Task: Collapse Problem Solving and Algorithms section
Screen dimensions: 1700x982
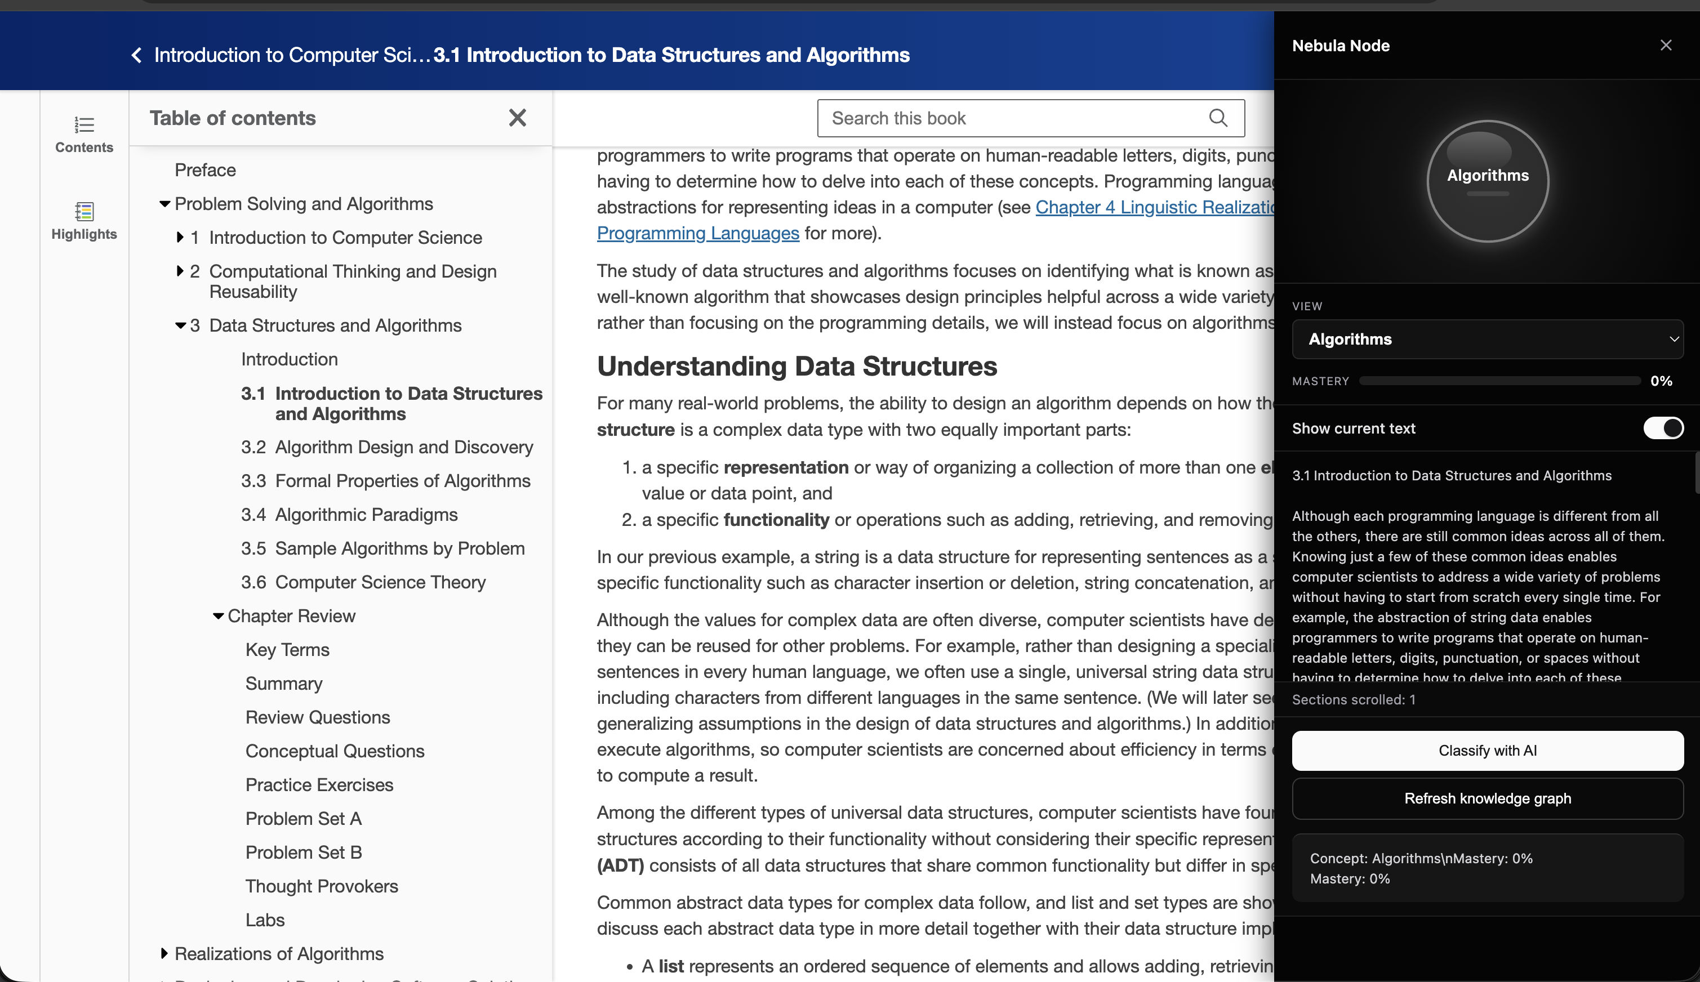Action: point(164,204)
